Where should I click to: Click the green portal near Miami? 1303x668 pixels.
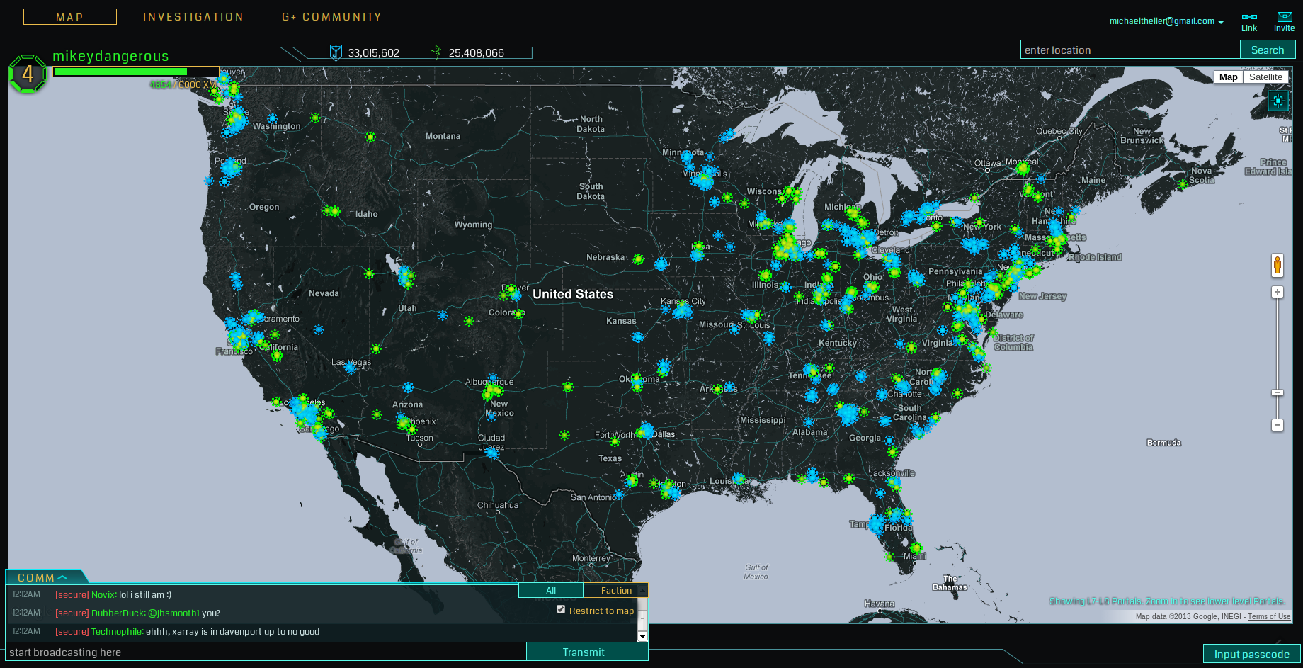917,548
